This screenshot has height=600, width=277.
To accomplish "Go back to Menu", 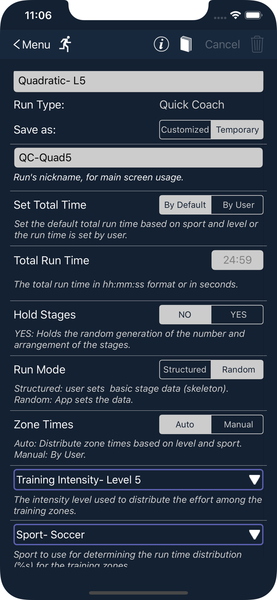I will (x=32, y=44).
